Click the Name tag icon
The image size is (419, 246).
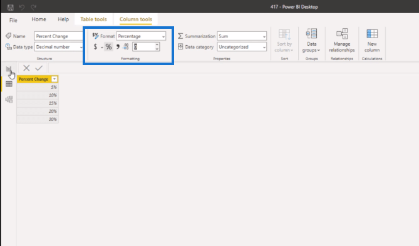click(9, 36)
